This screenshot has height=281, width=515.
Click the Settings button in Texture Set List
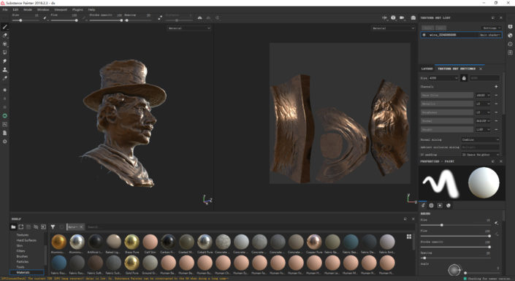point(491,28)
